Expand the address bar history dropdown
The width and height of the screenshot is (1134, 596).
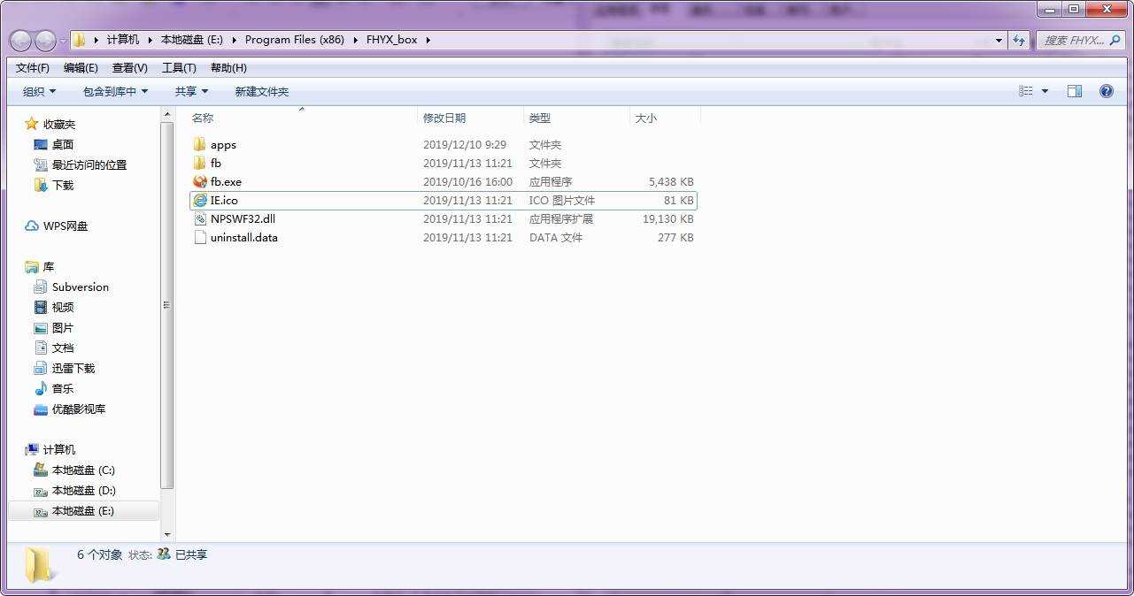999,41
